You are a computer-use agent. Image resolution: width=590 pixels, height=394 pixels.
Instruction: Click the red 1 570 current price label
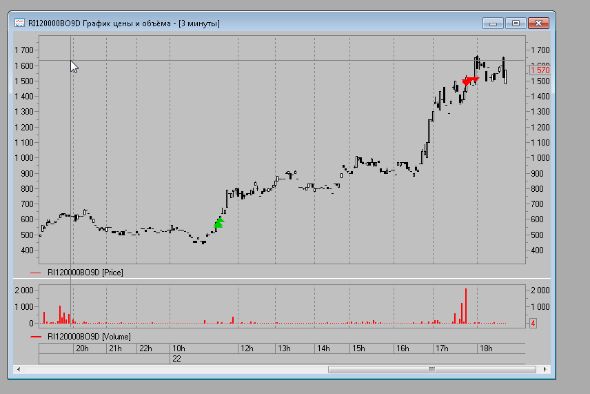tap(540, 70)
